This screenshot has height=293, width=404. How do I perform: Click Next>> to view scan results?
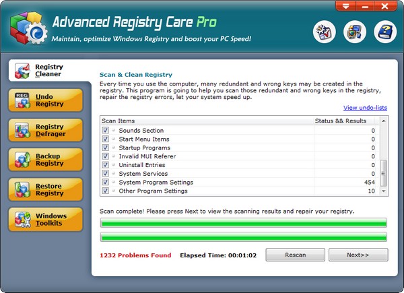(358, 255)
